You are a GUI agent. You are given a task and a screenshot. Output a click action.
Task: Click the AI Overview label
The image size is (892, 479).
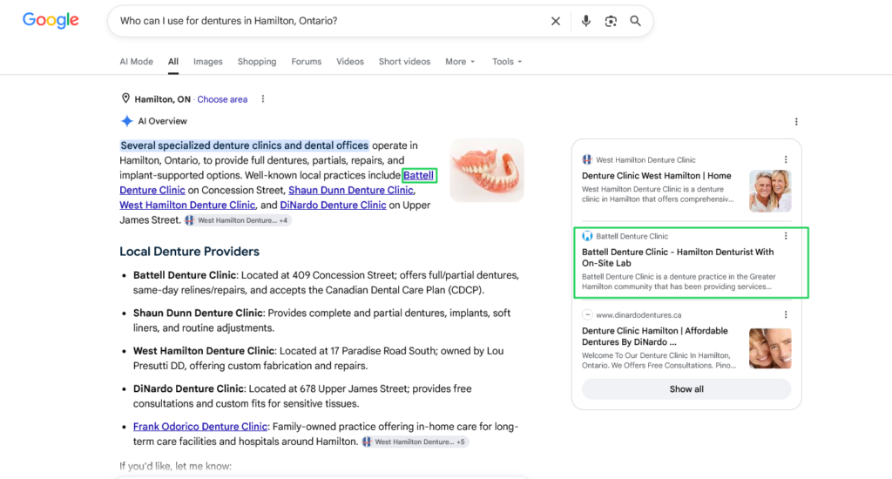pyautogui.click(x=163, y=121)
